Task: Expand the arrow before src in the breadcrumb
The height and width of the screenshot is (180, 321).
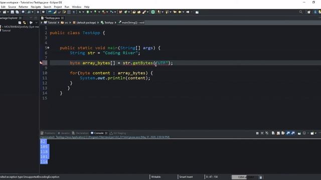Action: 59,22
